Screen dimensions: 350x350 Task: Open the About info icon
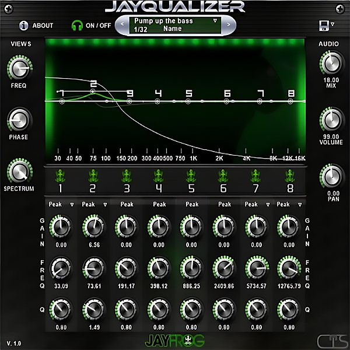[x=23, y=26]
